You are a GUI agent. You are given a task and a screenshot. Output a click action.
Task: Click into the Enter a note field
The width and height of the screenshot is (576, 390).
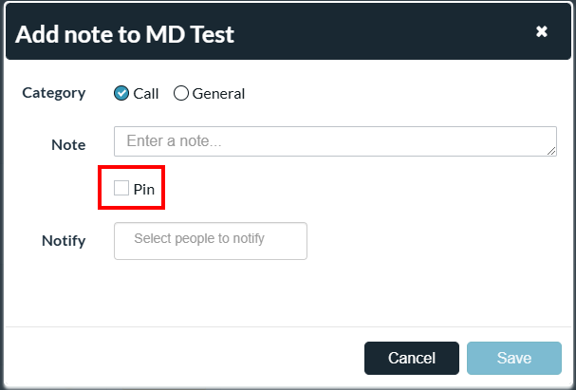coord(332,141)
